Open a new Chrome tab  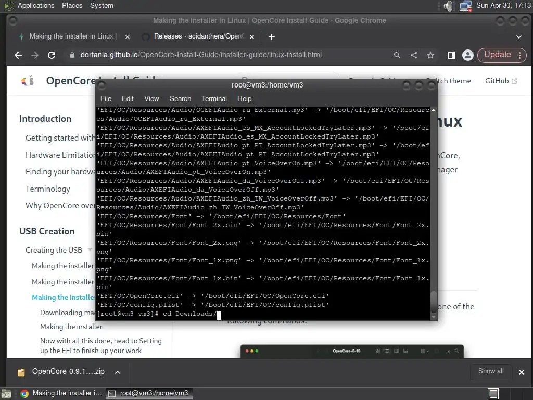click(271, 37)
